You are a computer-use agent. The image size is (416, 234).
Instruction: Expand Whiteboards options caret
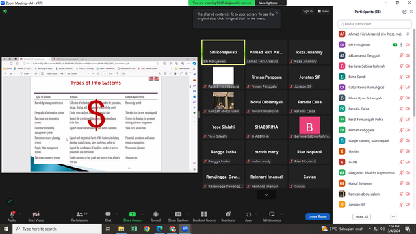(281, 214)
